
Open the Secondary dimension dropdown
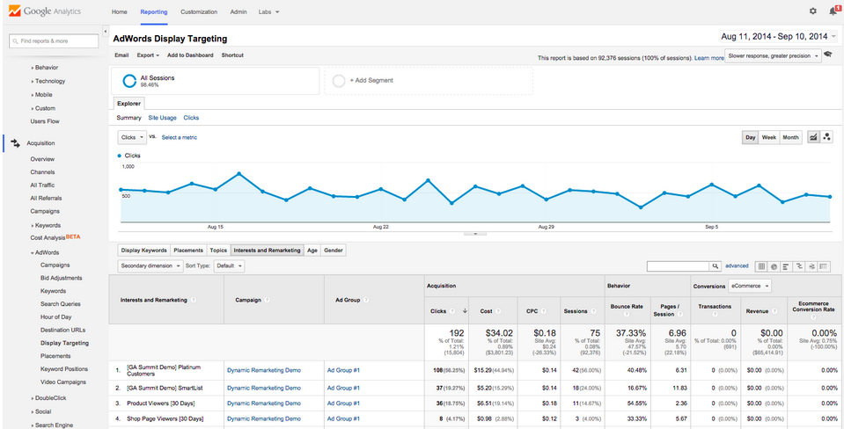click(149, 265)
